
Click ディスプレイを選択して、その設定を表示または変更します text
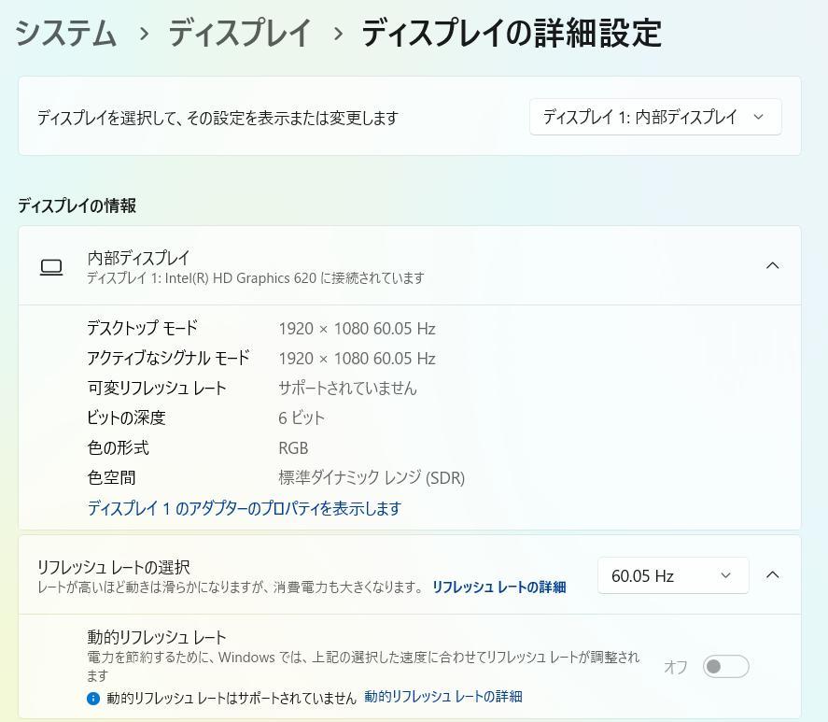pyautogui.click(x=218, y=118)
